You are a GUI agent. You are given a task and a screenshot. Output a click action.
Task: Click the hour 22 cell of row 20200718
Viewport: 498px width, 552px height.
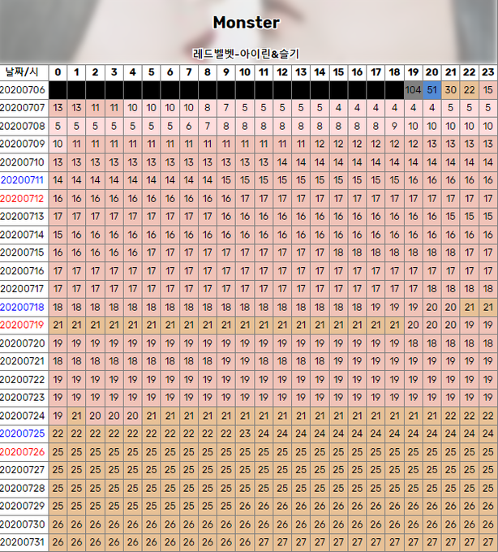point(469,307)
